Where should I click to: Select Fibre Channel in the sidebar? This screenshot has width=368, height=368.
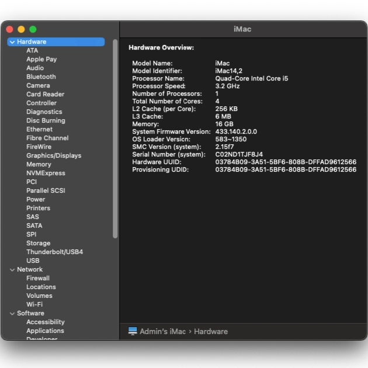pos(47,138)
